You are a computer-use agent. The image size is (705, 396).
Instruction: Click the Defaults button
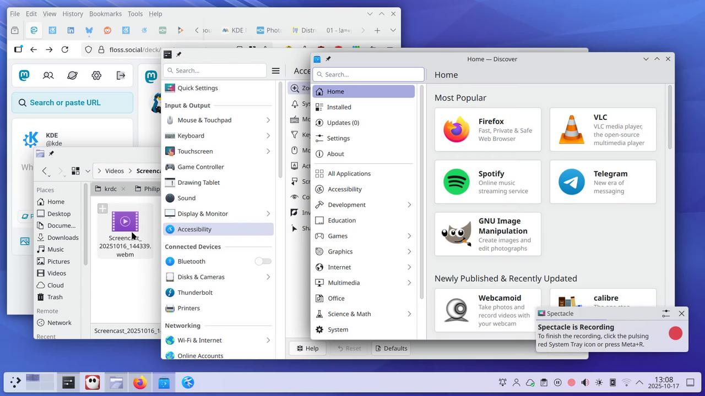point(391,348)
